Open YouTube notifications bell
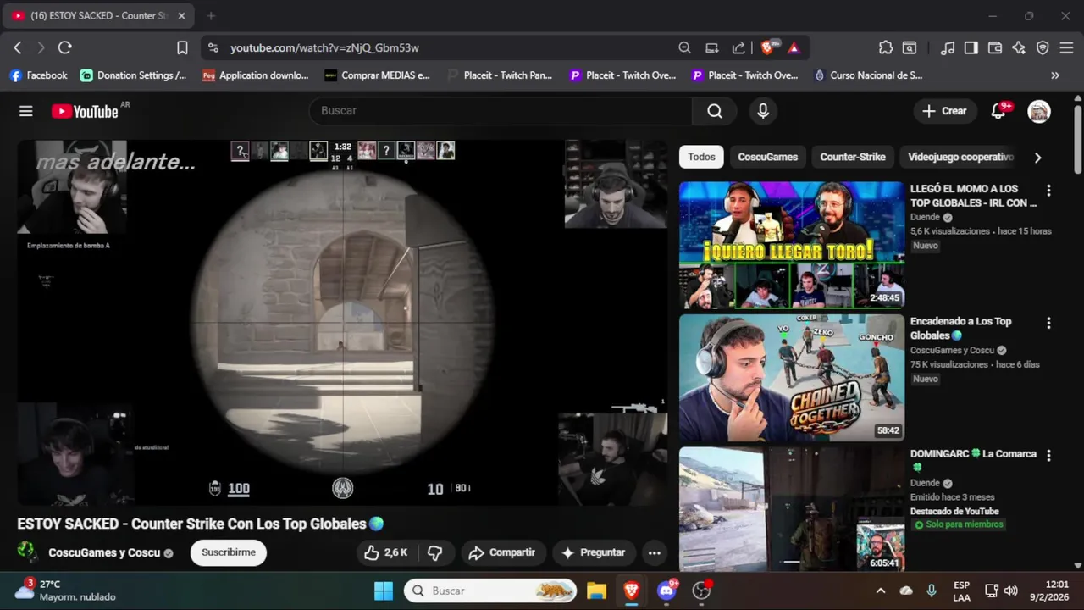1084x610 pixels. point(998,111)
